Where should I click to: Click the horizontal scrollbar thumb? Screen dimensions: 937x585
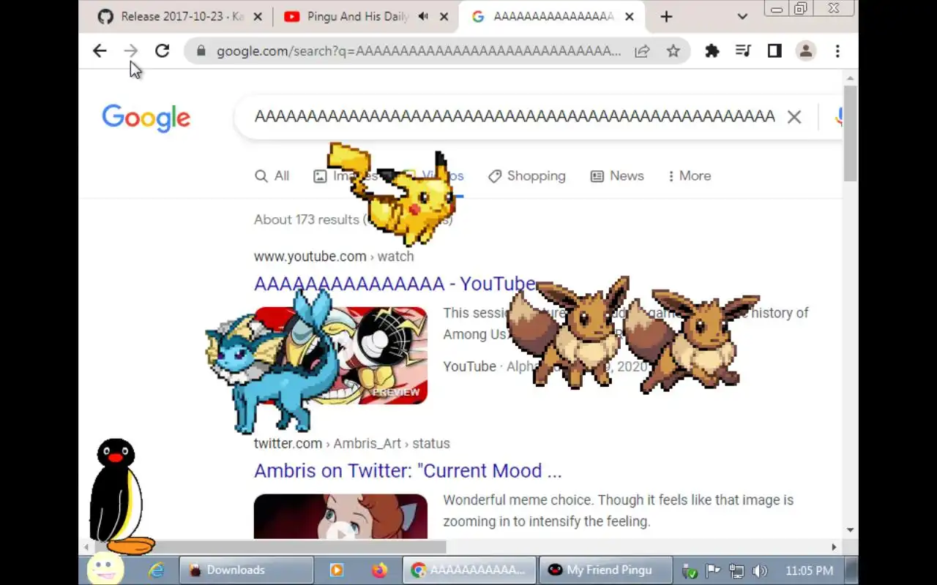point(270,547)
